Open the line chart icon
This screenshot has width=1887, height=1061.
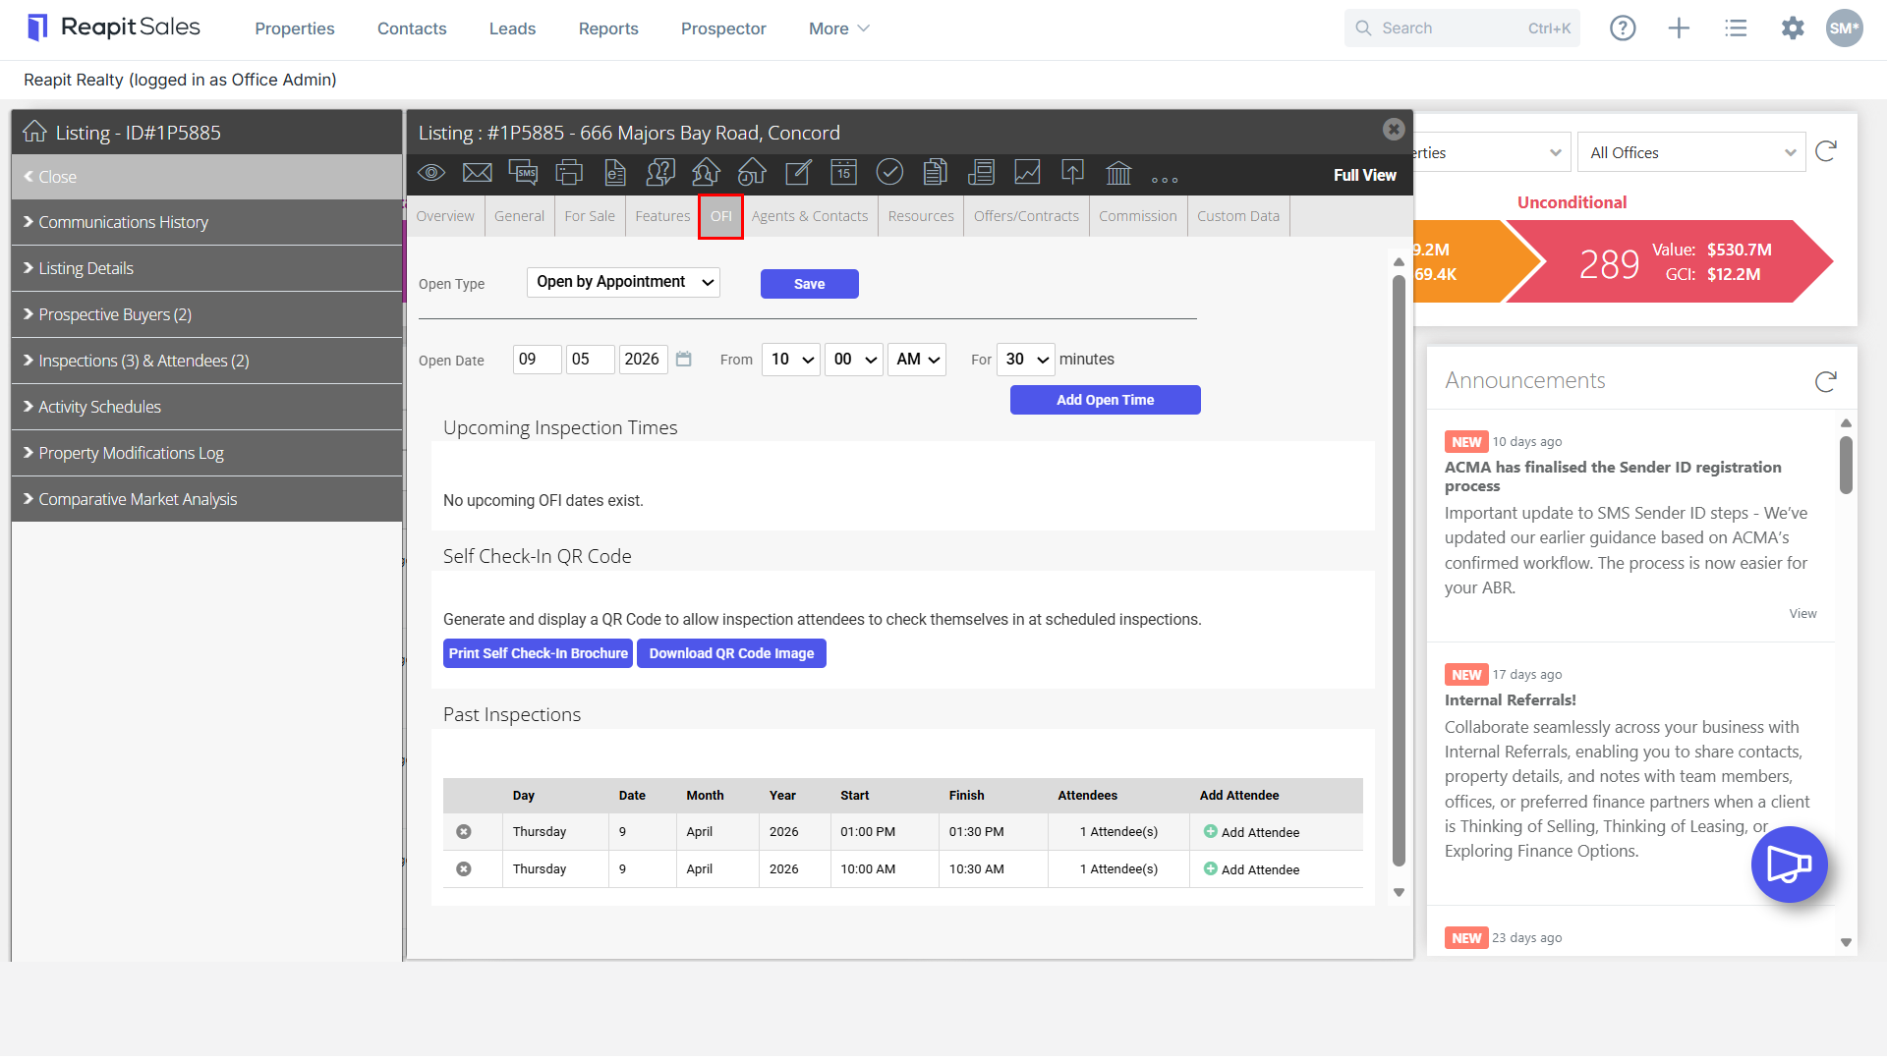click(1027, 173)
